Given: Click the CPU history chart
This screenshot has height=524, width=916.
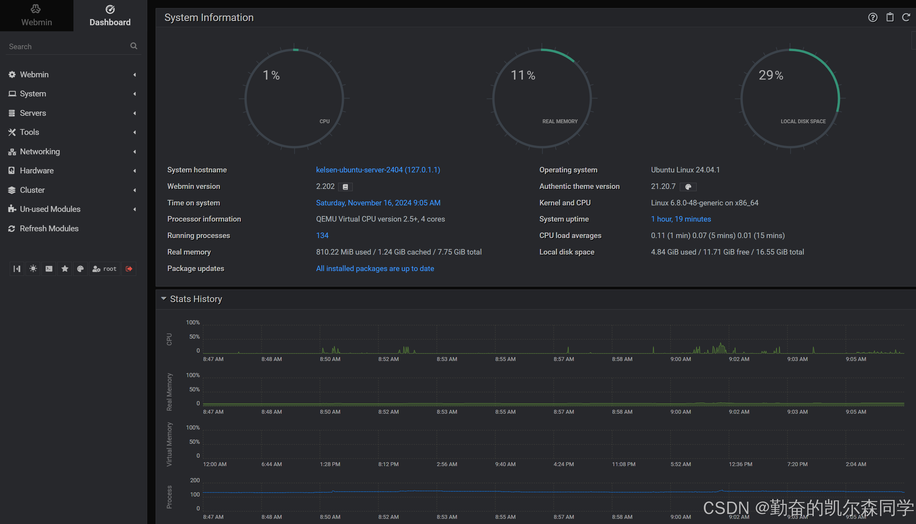Looking at the screenshot, I should click(554, 339).
